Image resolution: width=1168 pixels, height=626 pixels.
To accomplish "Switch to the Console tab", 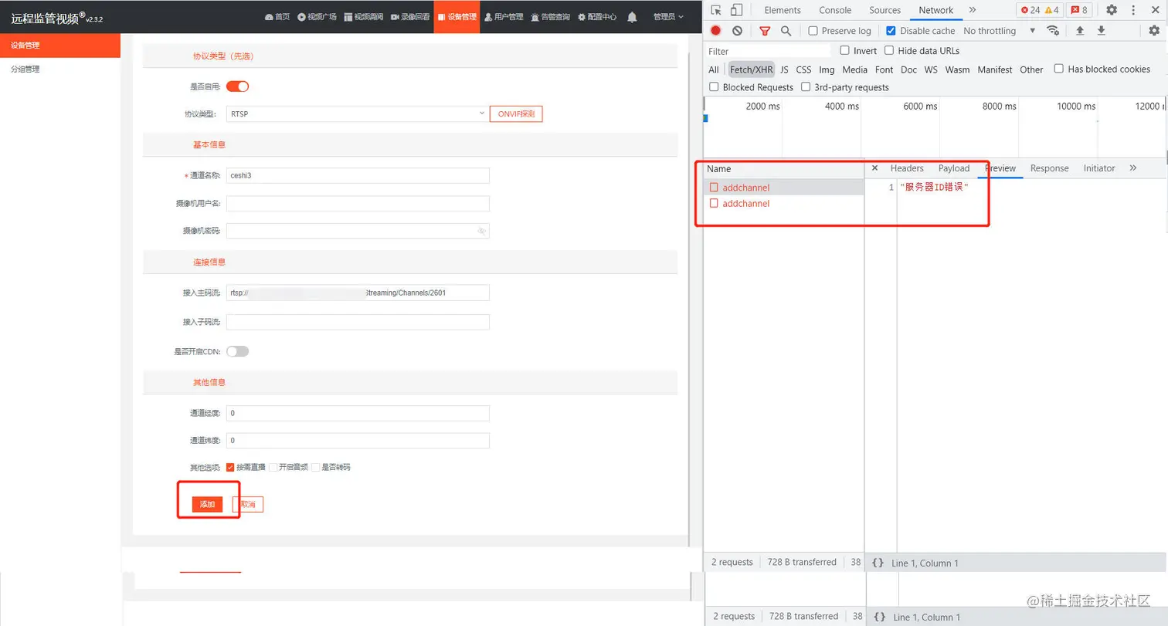I will click(835, 10).
